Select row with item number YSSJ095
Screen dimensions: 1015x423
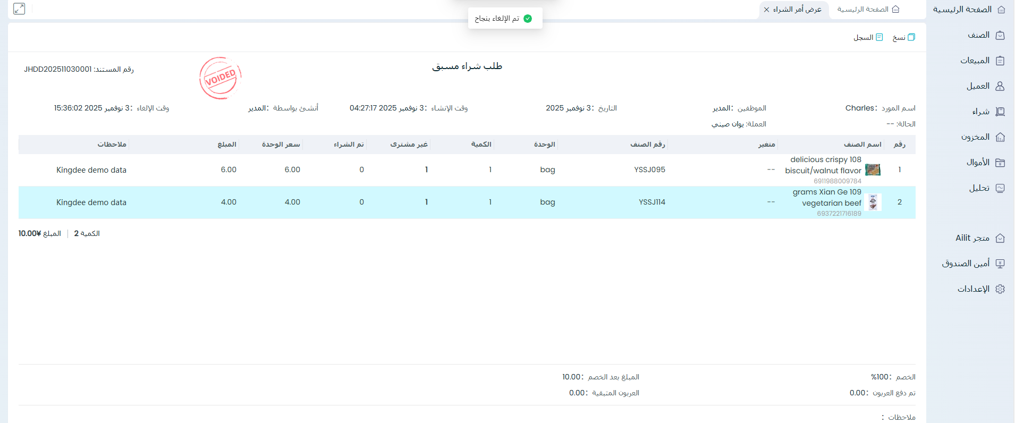pos(649,170)
